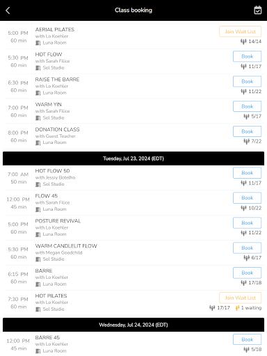Screen dimensions: 267x356
Task: Book Warm Candlelit Flow with Megan Goodchild
Action: [x=247, y=248]
